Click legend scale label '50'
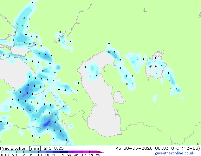The width and height of the screenshot is (201, 156). (x=98, y=155)
